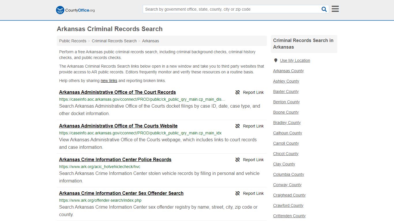Open Public Records breadcrumb
The width and height of the screenshot is (394, 221).
[73, 41]
